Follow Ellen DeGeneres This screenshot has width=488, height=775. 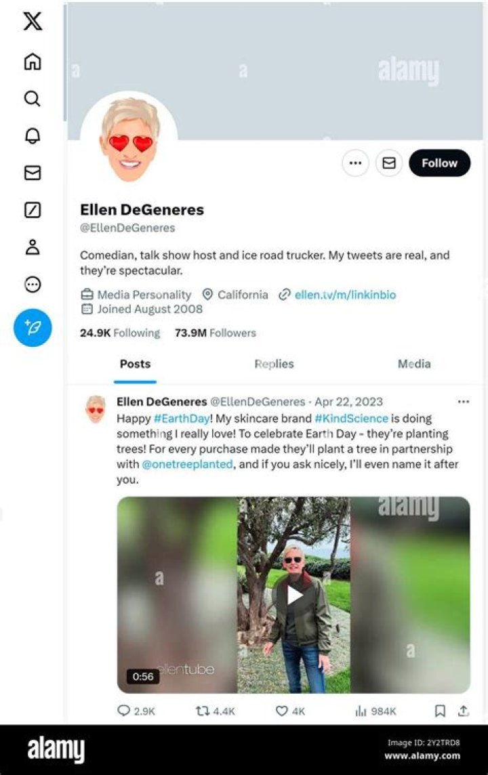point(440,163)
